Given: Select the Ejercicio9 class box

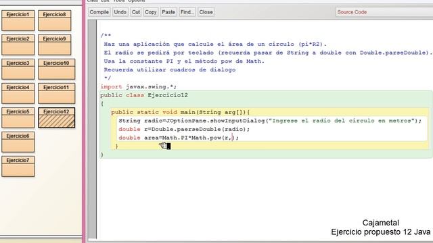Looking at the screenshot, I should tap(55, 45).
